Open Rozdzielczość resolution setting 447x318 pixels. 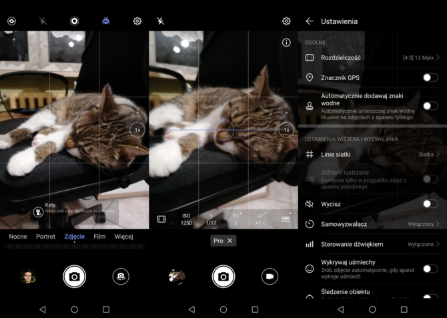click(372, 57)
